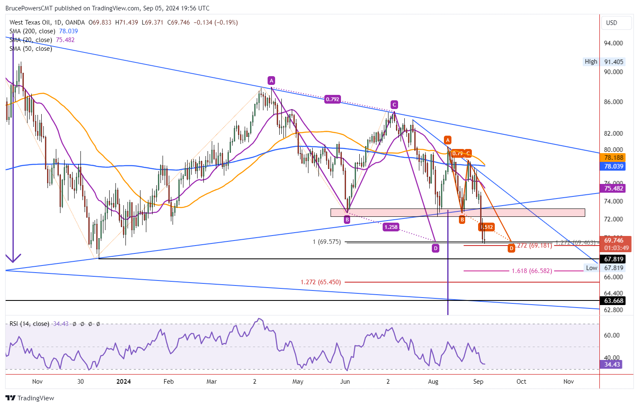The height and width of the screenshot is (407, 639).
Task: Click the orange 78.188 price label
Action: click(x=614, y=158)
